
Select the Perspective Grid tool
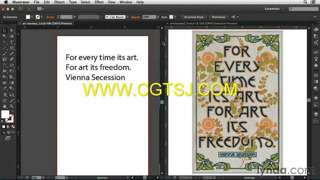click(12, 77)
